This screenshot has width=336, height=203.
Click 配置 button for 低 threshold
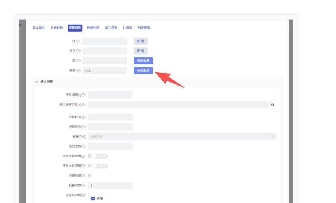click(x=141, y=41)
